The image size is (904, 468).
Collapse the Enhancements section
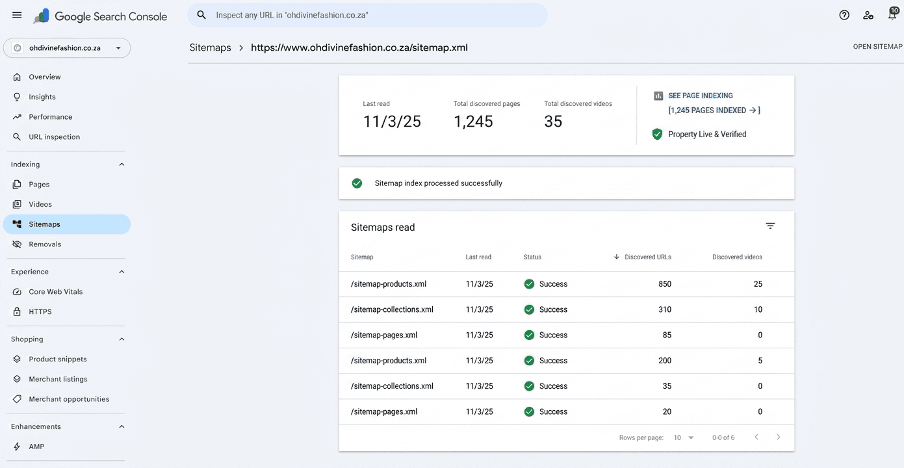click(122, 426)
